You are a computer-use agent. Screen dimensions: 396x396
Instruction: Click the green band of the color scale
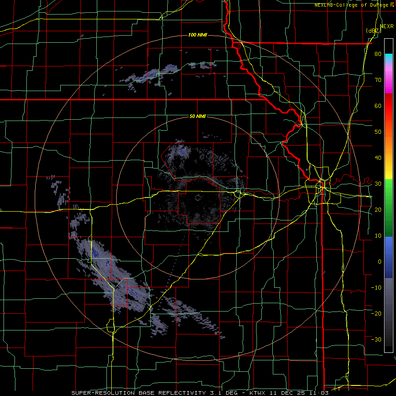(389, 208)
